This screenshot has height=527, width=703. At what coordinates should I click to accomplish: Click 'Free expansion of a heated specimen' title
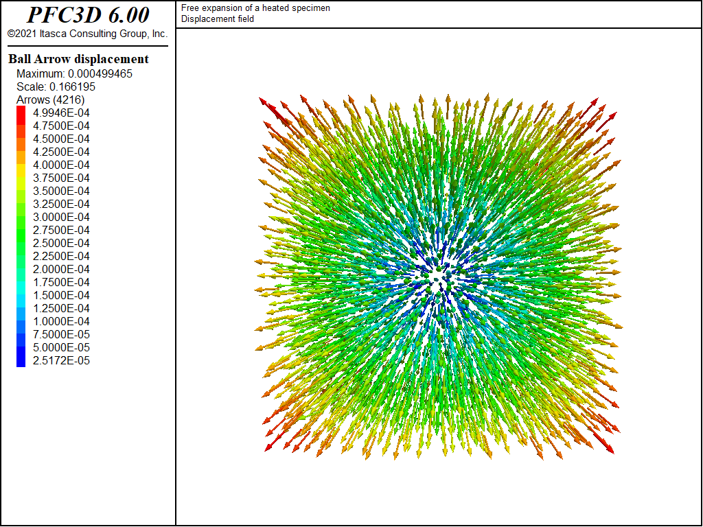[255, 8]
